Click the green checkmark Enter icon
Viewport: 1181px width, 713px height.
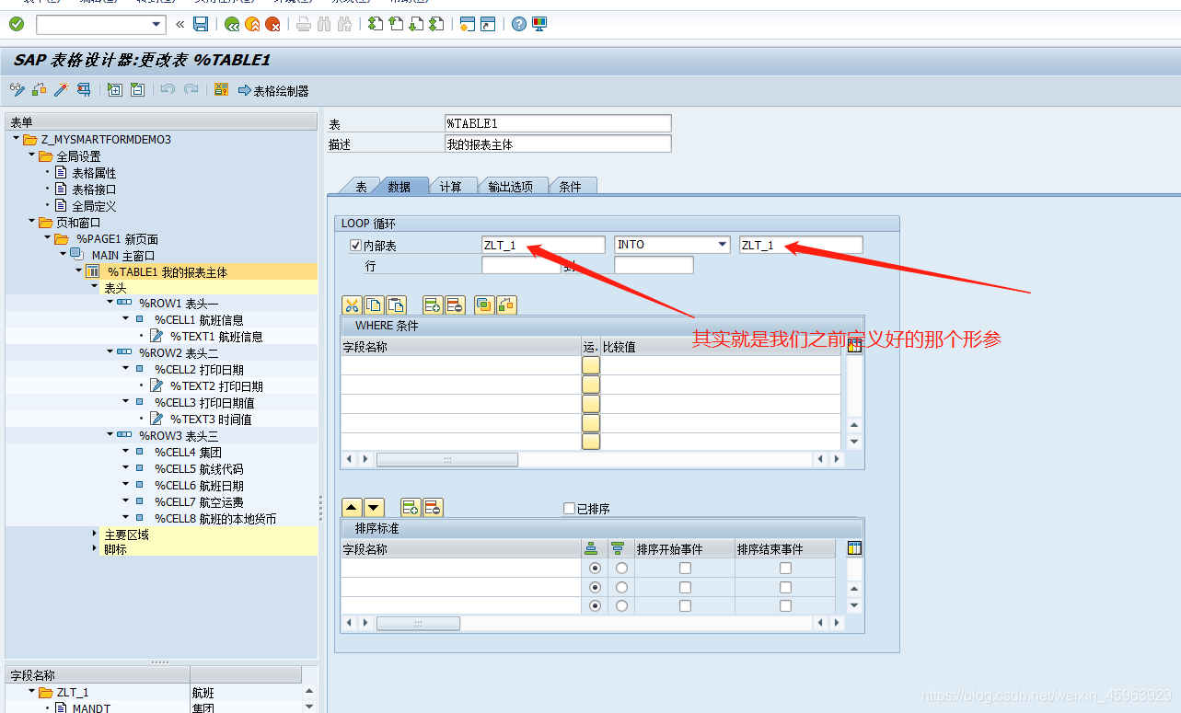[17, 25]
